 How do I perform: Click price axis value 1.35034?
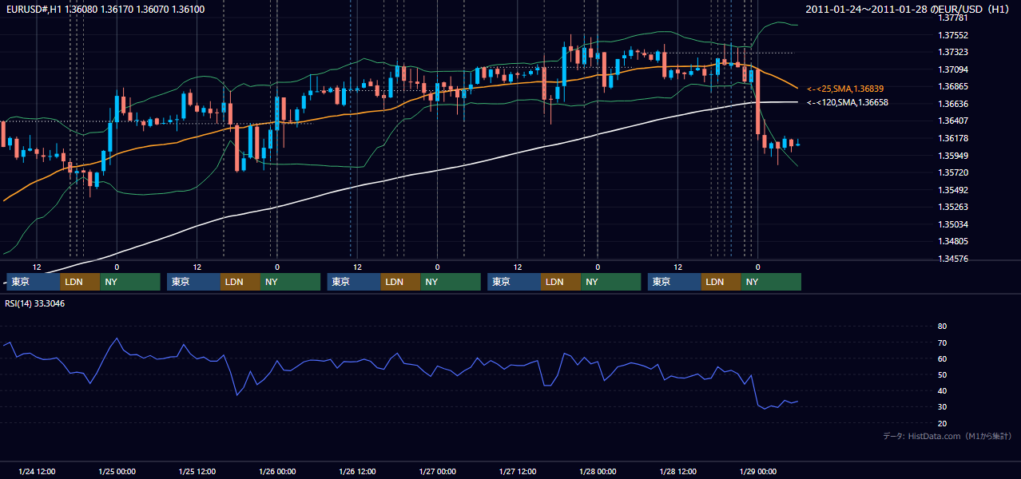(952, 224)
